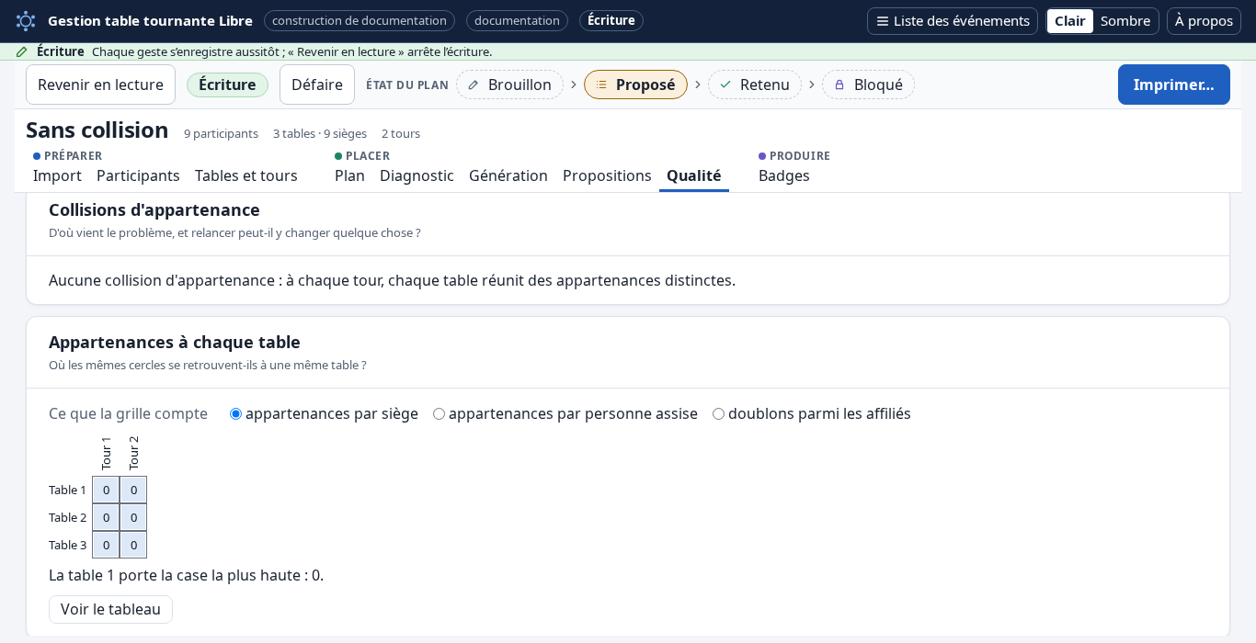1256x643 pixels.
Task: Click the pencil icon in Écriture banner
Action: click(x=22, y=51)
